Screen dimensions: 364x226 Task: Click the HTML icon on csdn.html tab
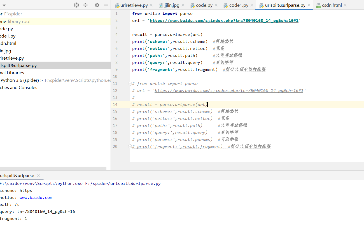319,5
